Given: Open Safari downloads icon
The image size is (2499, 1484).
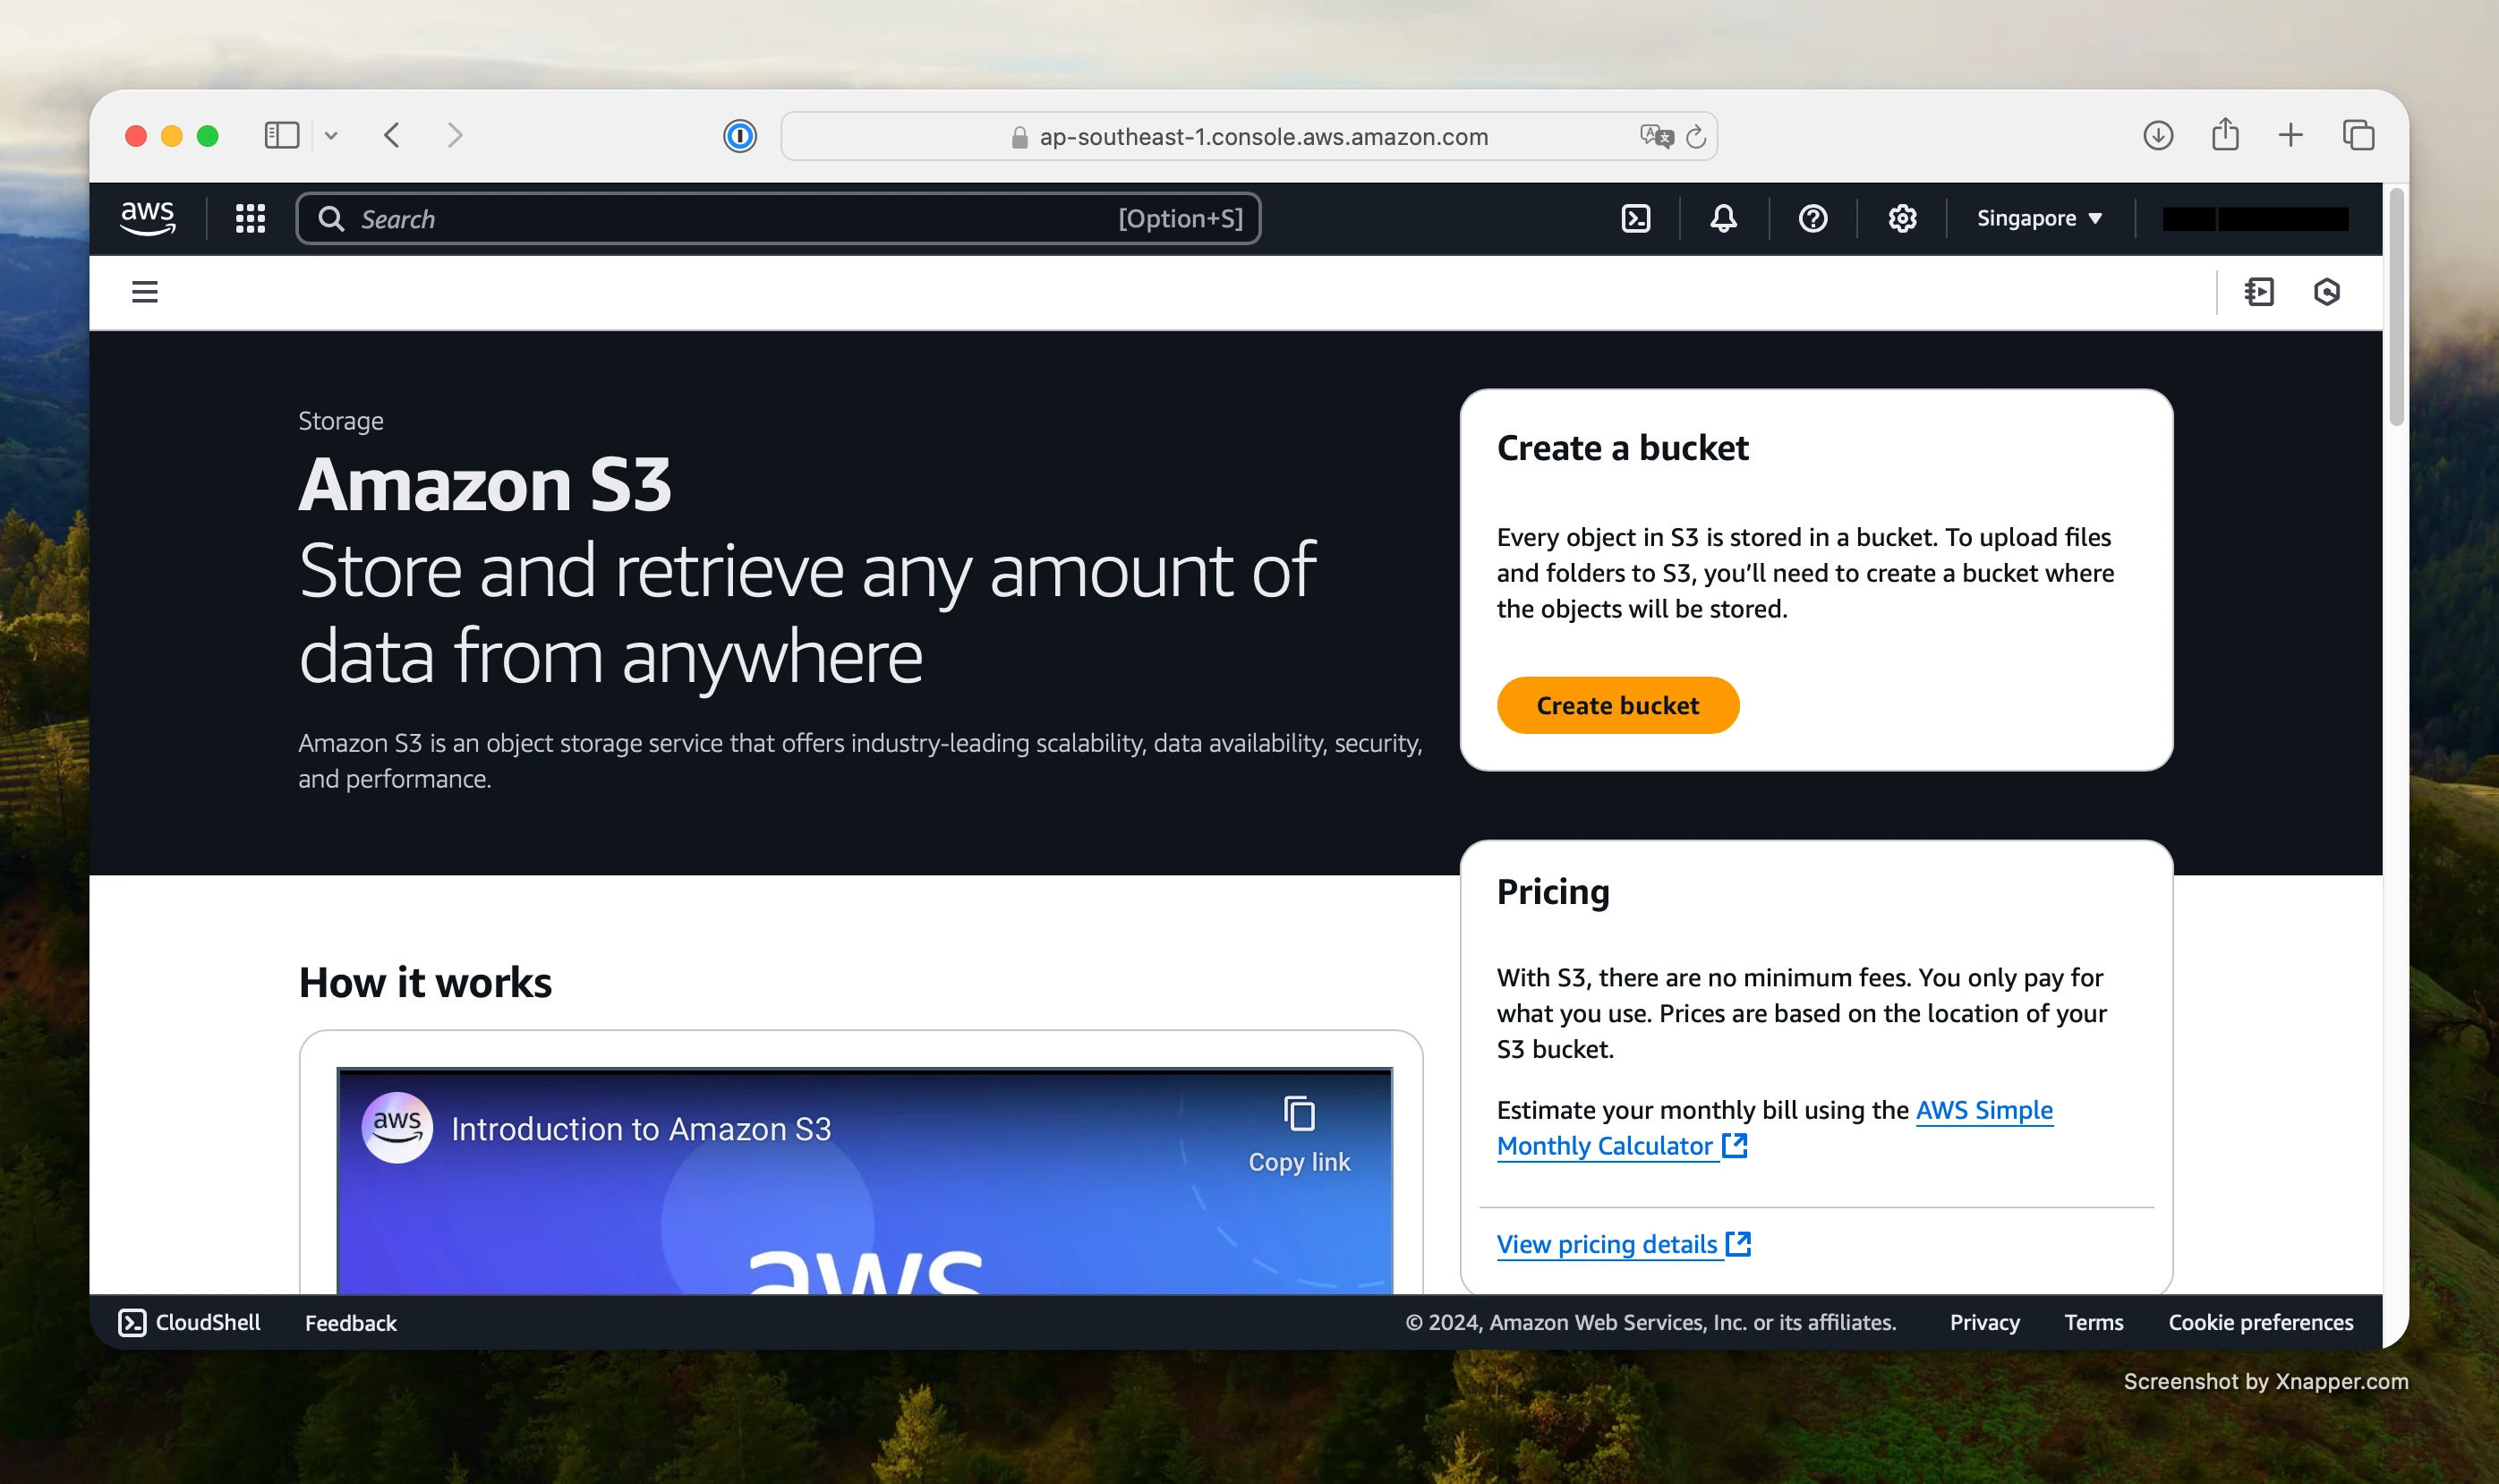Looking at the screenshot, I should (2158, 135).
